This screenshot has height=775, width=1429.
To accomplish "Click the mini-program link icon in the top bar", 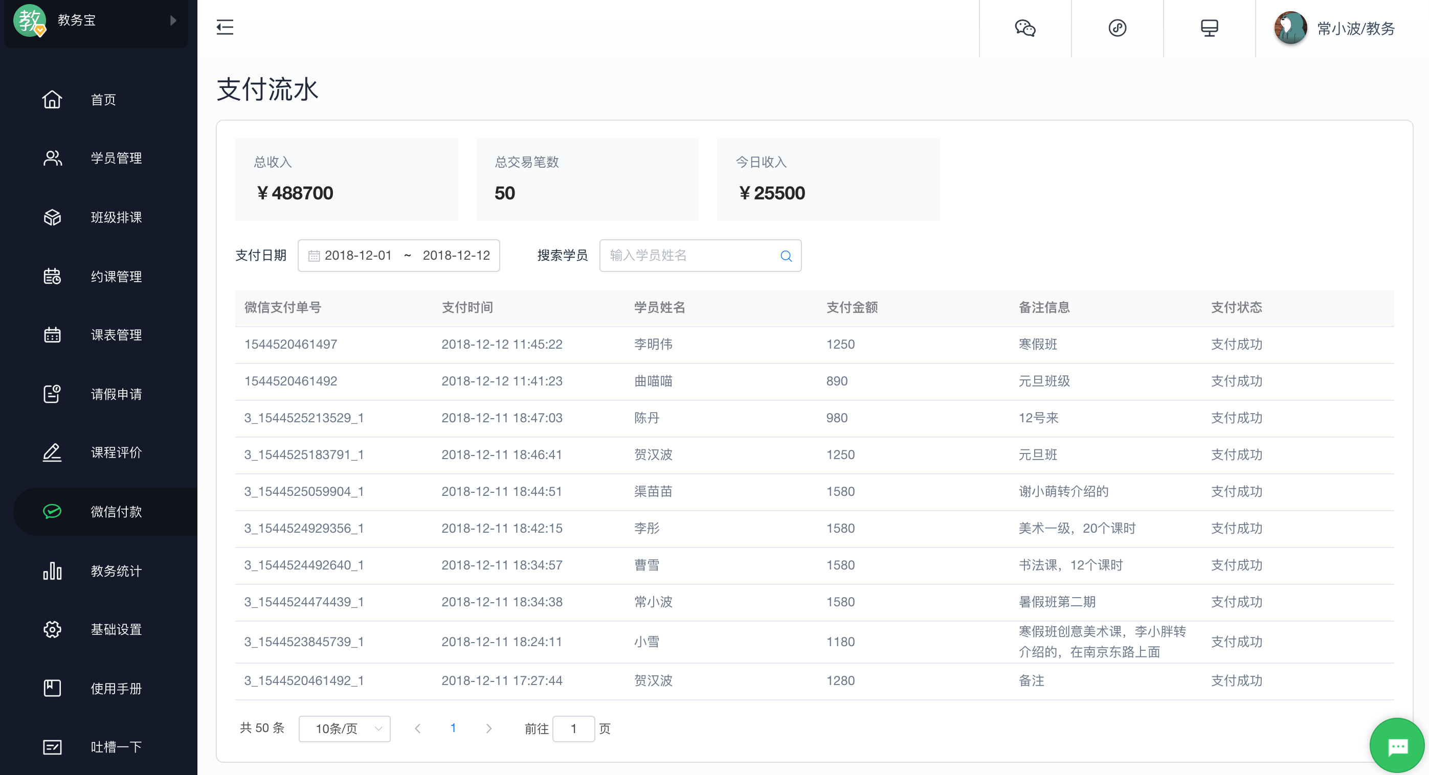I will (1117, 28).
